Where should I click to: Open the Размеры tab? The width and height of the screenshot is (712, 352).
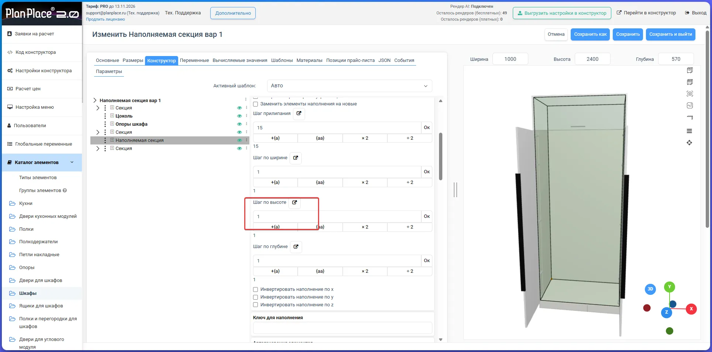coord(133,60)
